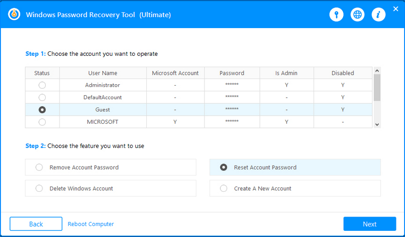Click the Disabled column header
Image resolution: width=405 pixels, height=237 pixels.
(x=343, y=73)
